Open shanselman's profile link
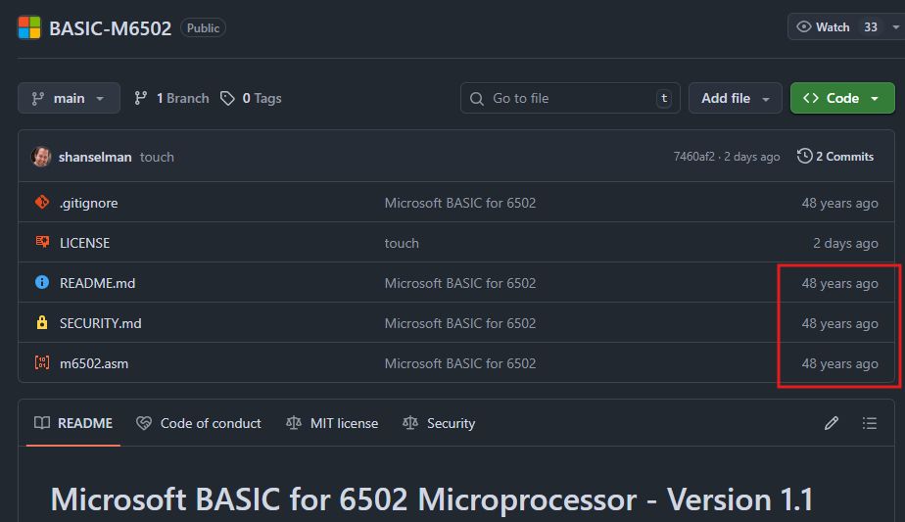Viewport: 905px width, 522px height. [x=95, y=157]
